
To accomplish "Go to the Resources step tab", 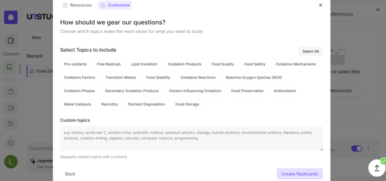I will pos(77,5).
